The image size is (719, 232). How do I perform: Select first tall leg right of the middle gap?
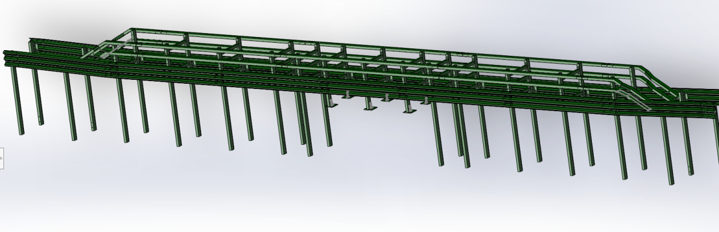(x=438, y=134)
